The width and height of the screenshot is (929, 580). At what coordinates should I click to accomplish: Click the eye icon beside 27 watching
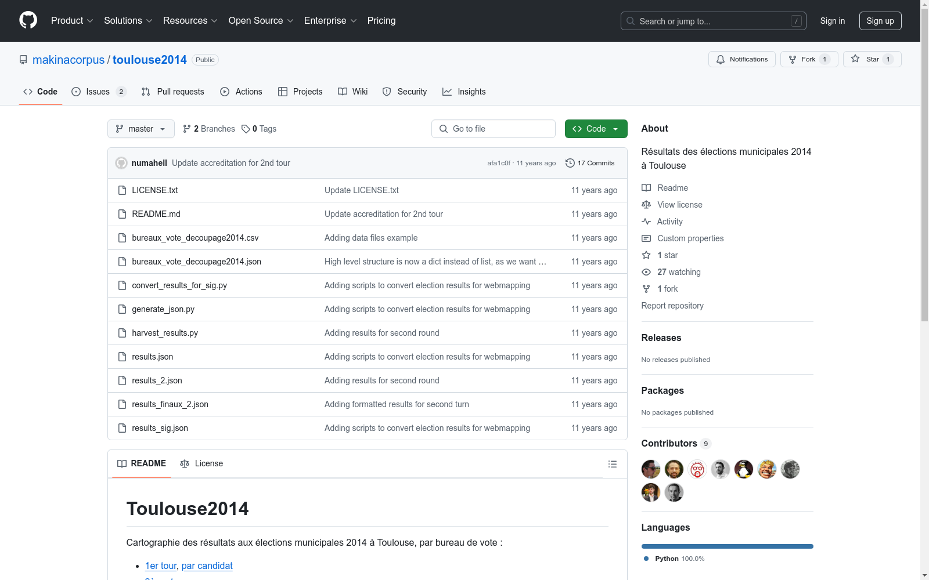click(646, 272)
